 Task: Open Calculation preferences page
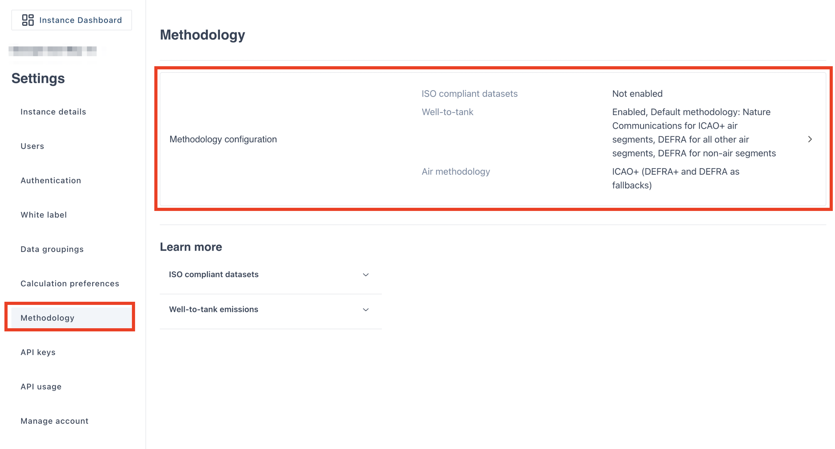click(70, 283)
